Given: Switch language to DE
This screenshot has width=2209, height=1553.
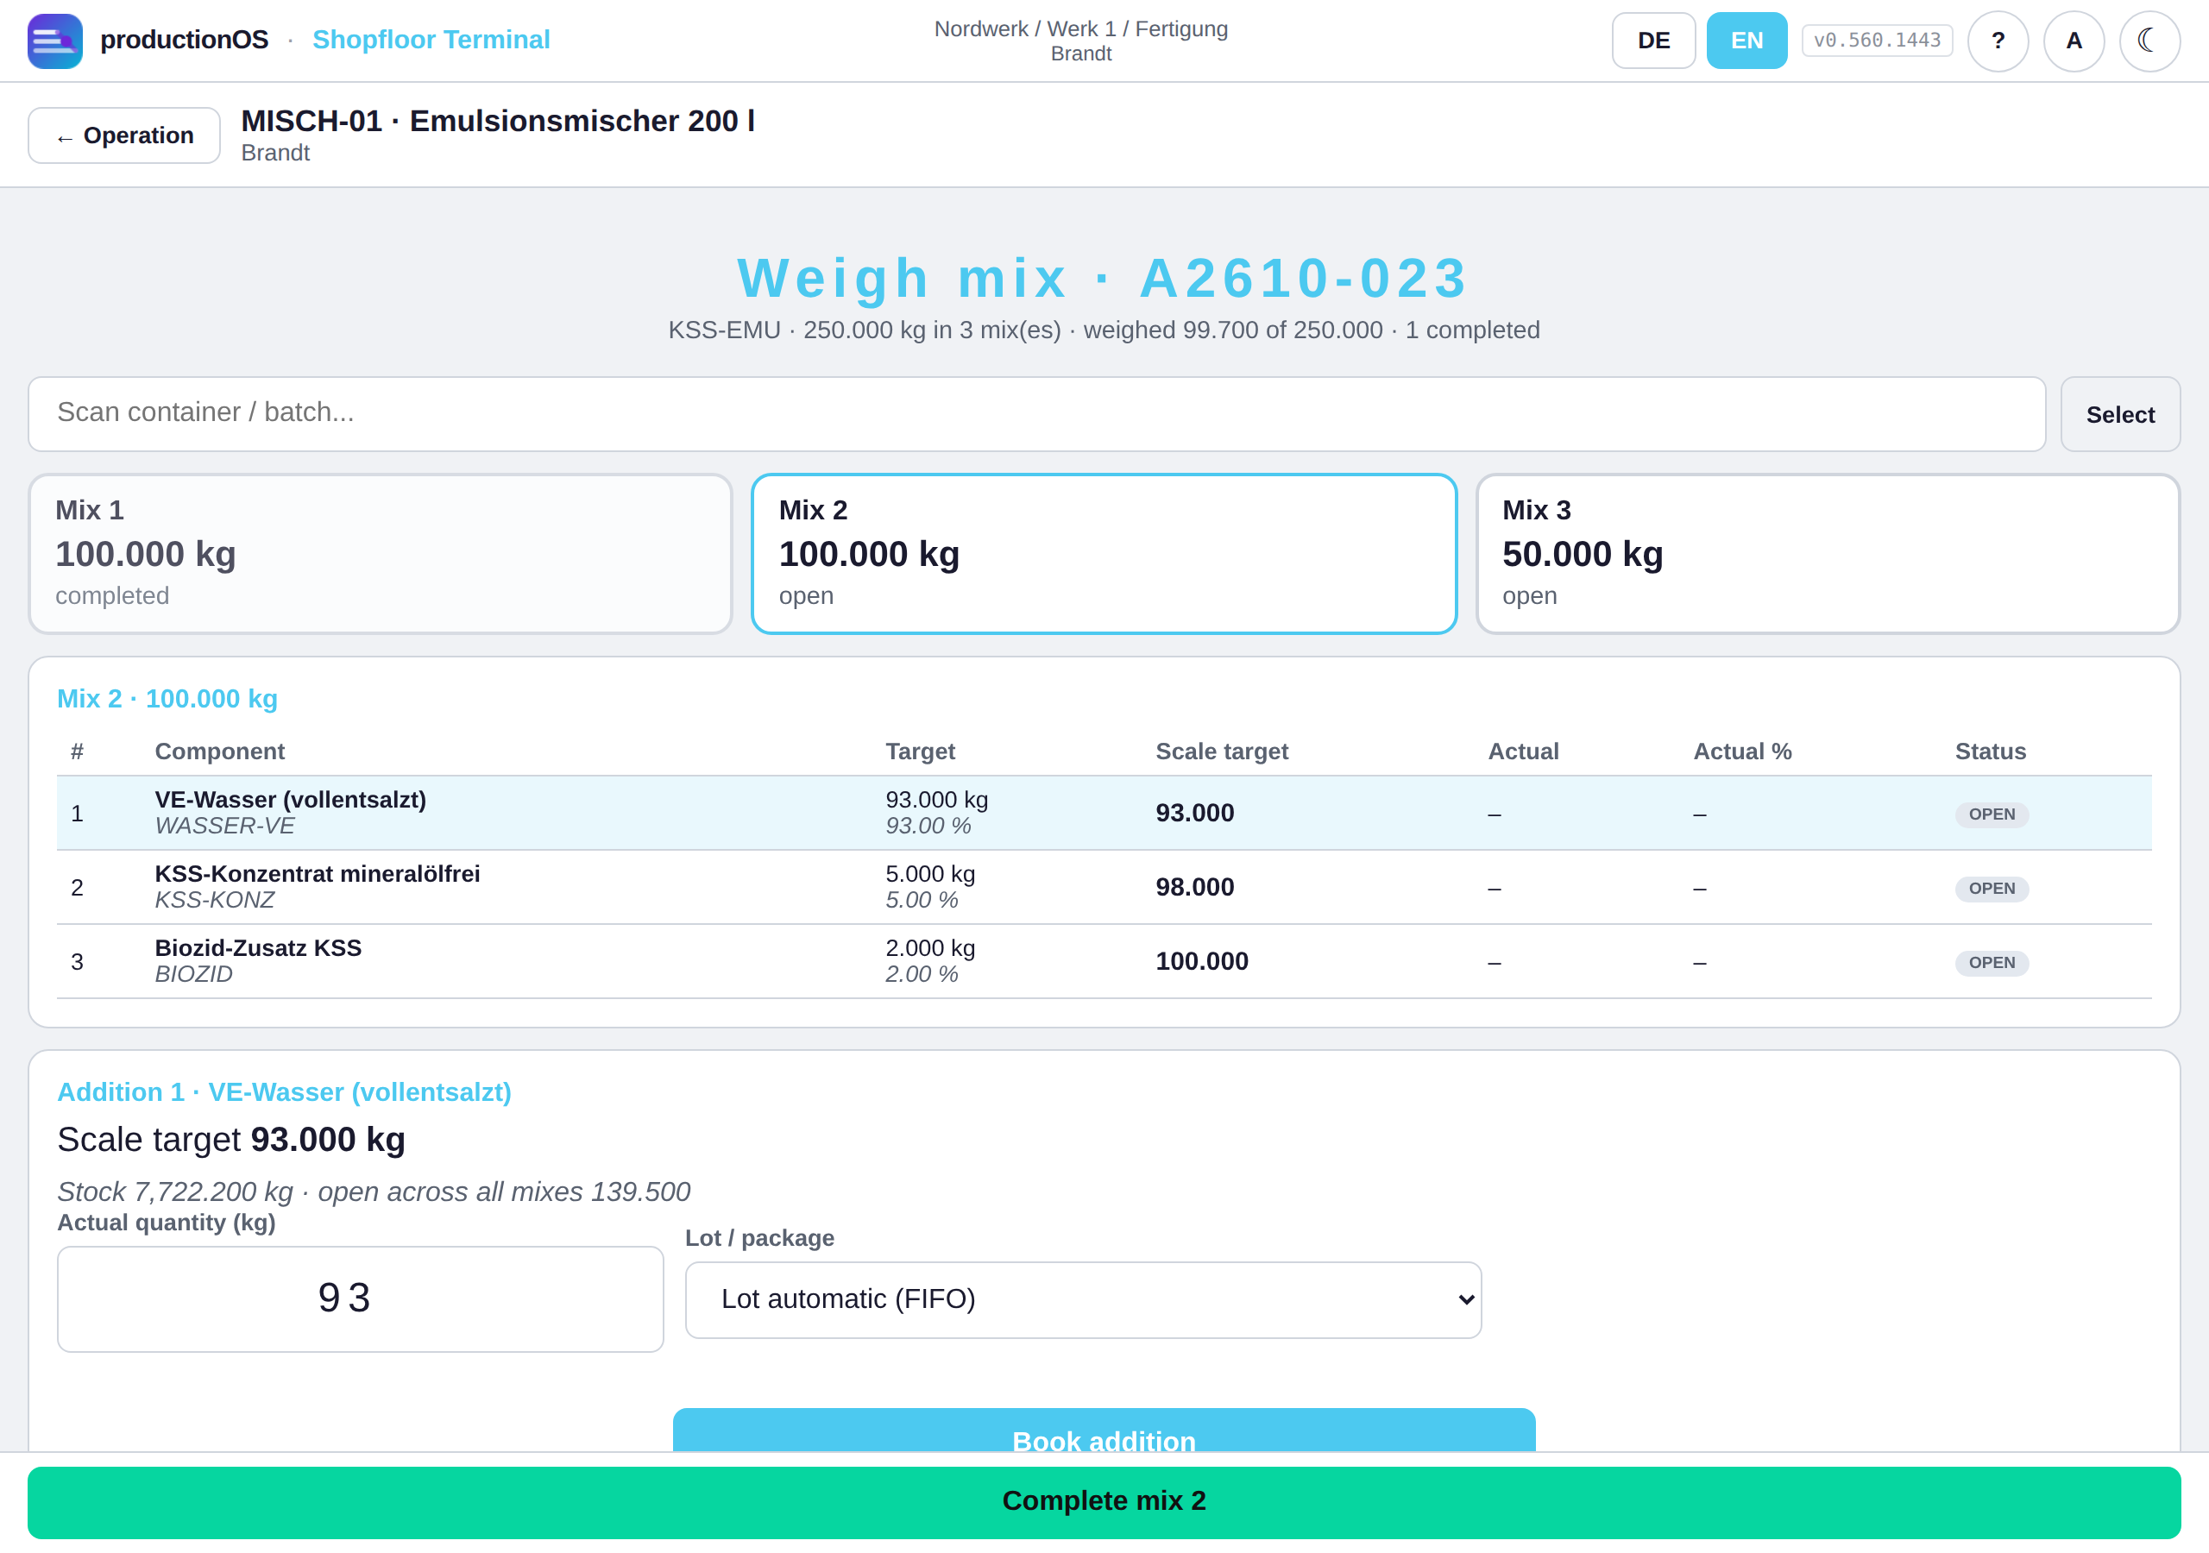Looking at the screenshot, I should pyautogui.click(x=1653, y=41).
